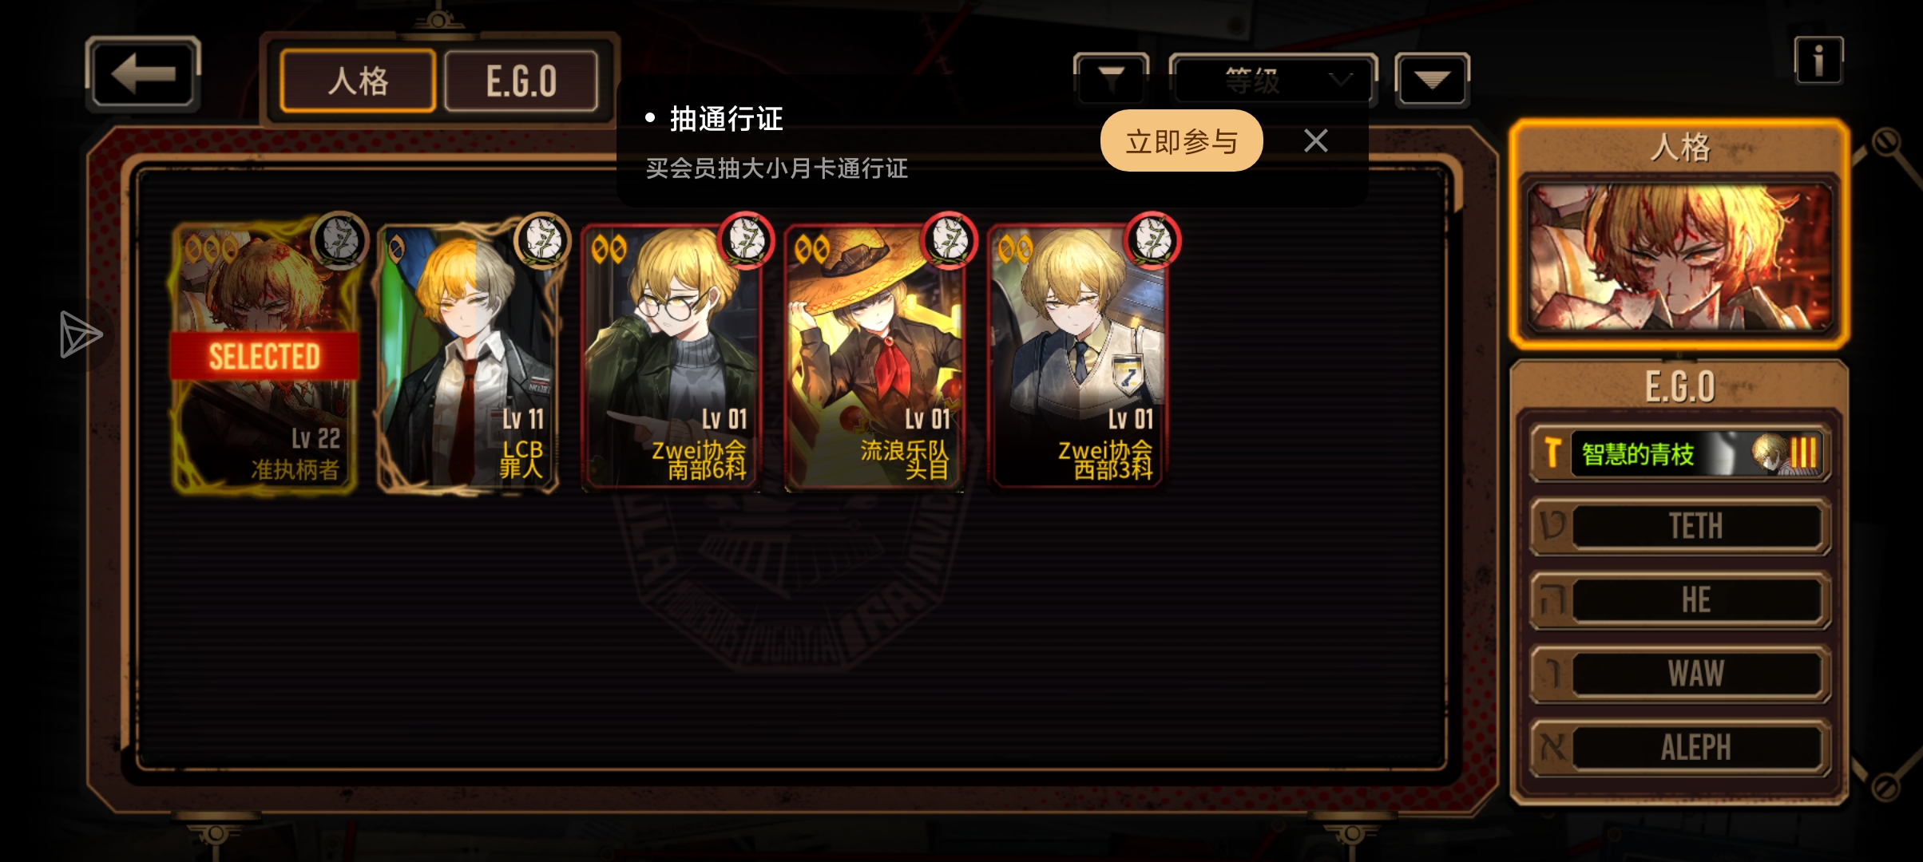The width and height of the screenshot is (1923, 862).
Task: Select the Zwei协会 西部3科 identity card
Action: click(x=1076, y=357)
